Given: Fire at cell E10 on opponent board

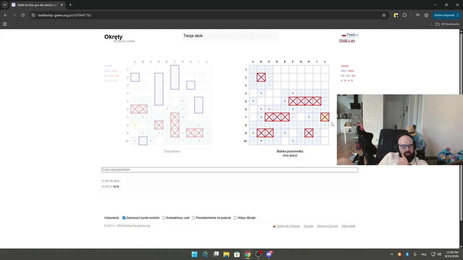Looking at the screenshot, I should [x=285, y=141].
